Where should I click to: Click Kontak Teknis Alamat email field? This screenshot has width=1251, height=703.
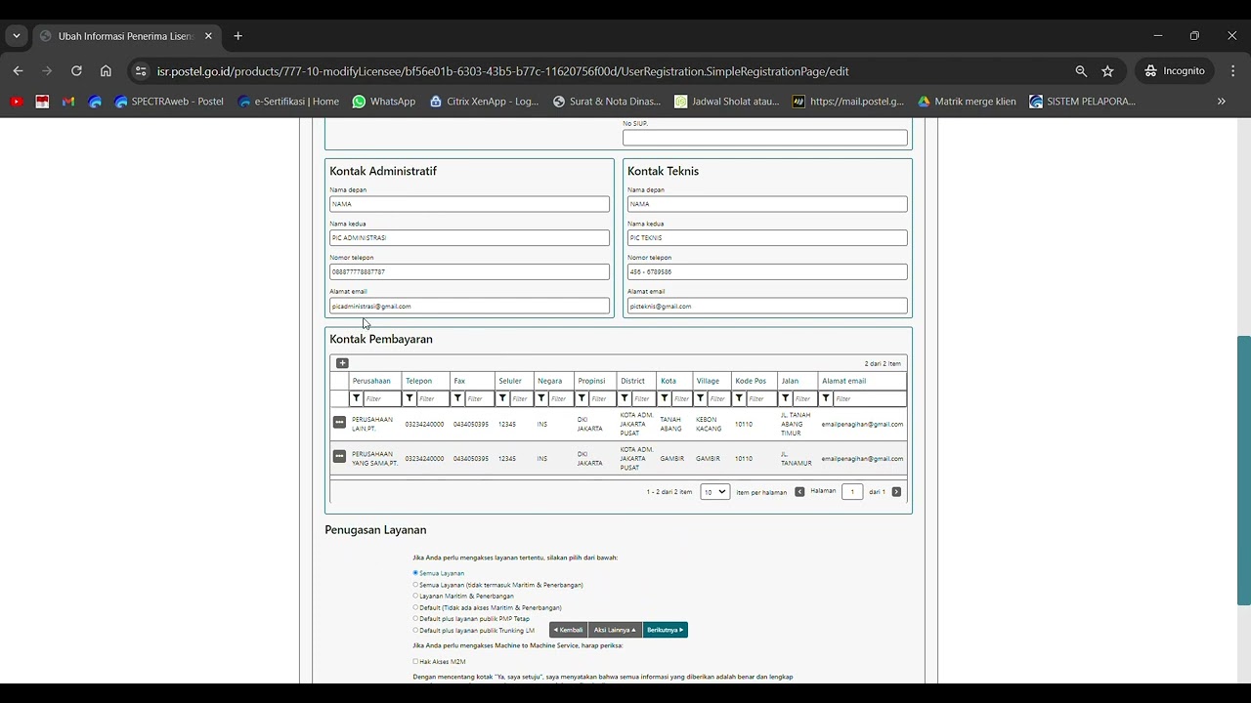pyautogui.click(x=767, y=306)
